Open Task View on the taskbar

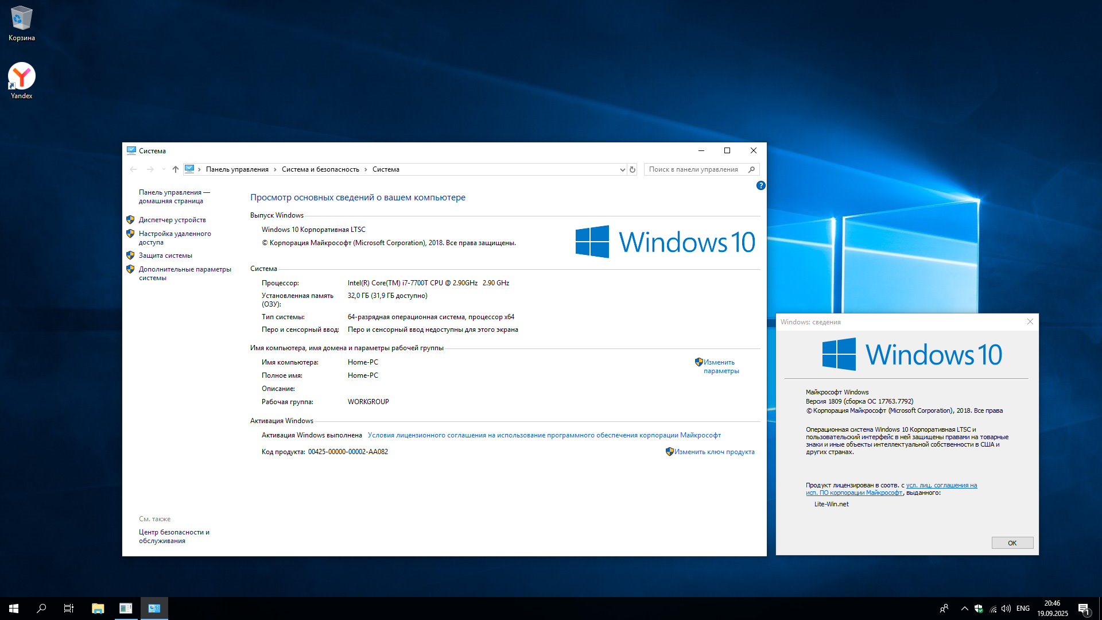point(69,609)
